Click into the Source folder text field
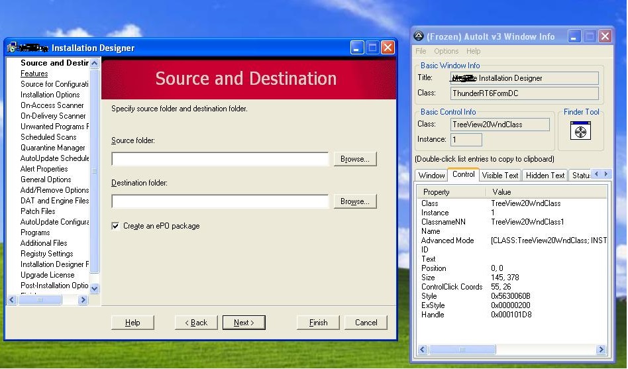The height and width of the screenshot is (369, 628). [220, 159]
